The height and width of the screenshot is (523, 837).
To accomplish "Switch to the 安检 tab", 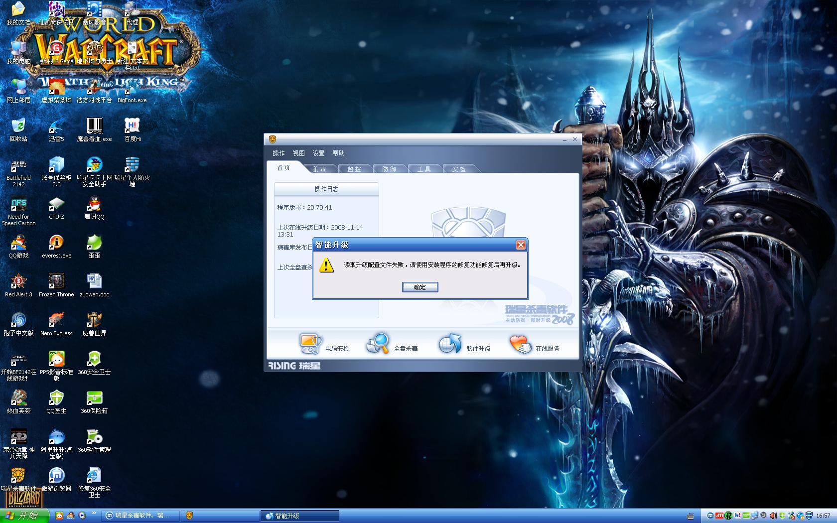I will (x=459, y=169).
